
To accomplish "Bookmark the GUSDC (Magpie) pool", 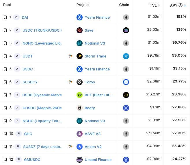I will [x=5, y=108].
